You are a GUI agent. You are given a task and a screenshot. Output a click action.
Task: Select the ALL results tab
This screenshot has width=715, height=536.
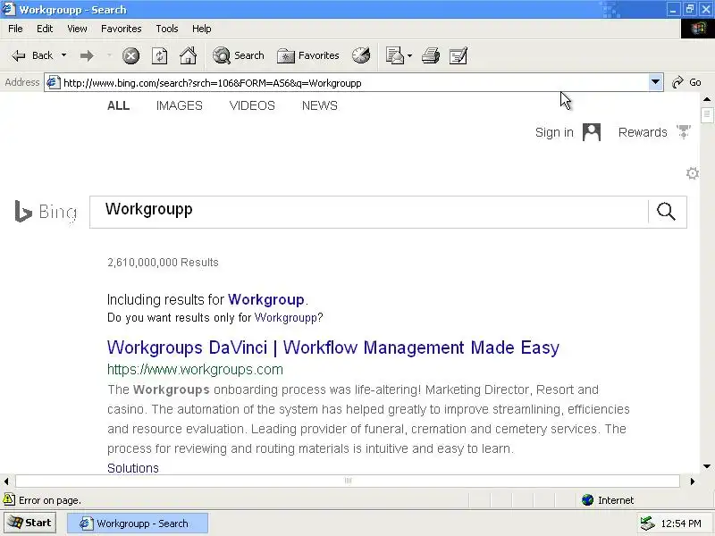(119, 105)
